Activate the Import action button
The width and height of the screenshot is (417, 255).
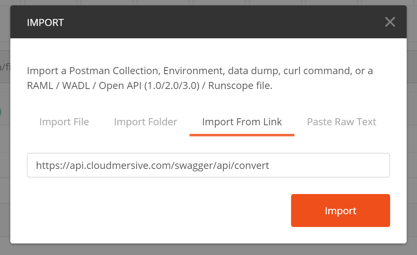tap(340, 211)
